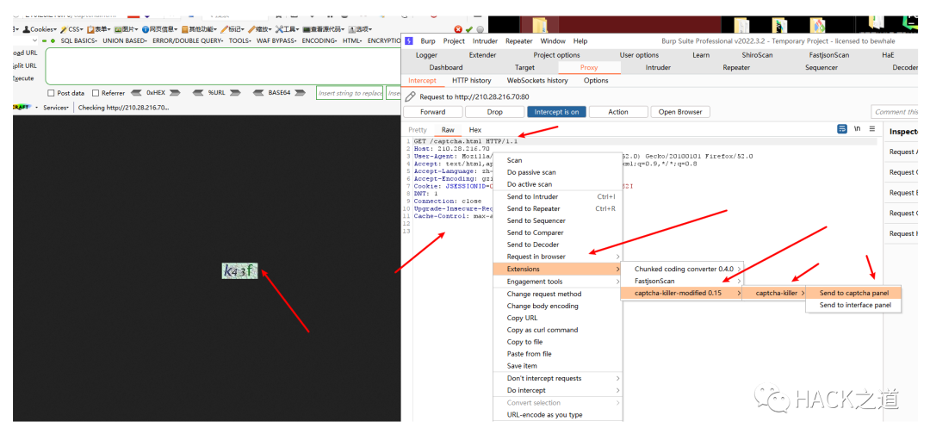Expand the Engagement tools submenu

point(557,282)
